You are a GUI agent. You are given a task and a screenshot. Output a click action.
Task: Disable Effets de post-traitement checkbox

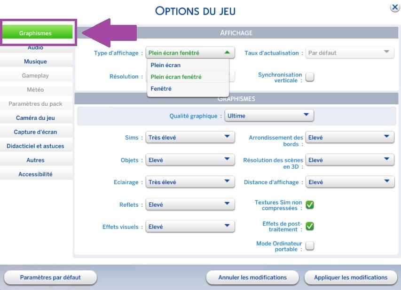pos(310,226)
